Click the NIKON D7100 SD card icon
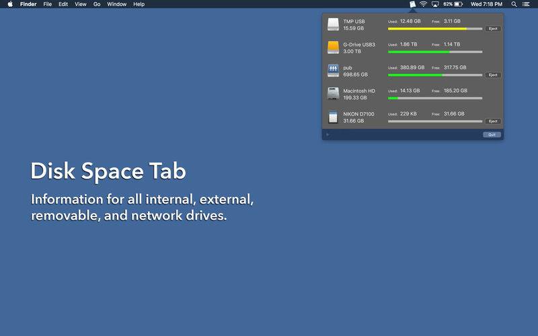Screen dimensions: 538x336 coord(333,117)
